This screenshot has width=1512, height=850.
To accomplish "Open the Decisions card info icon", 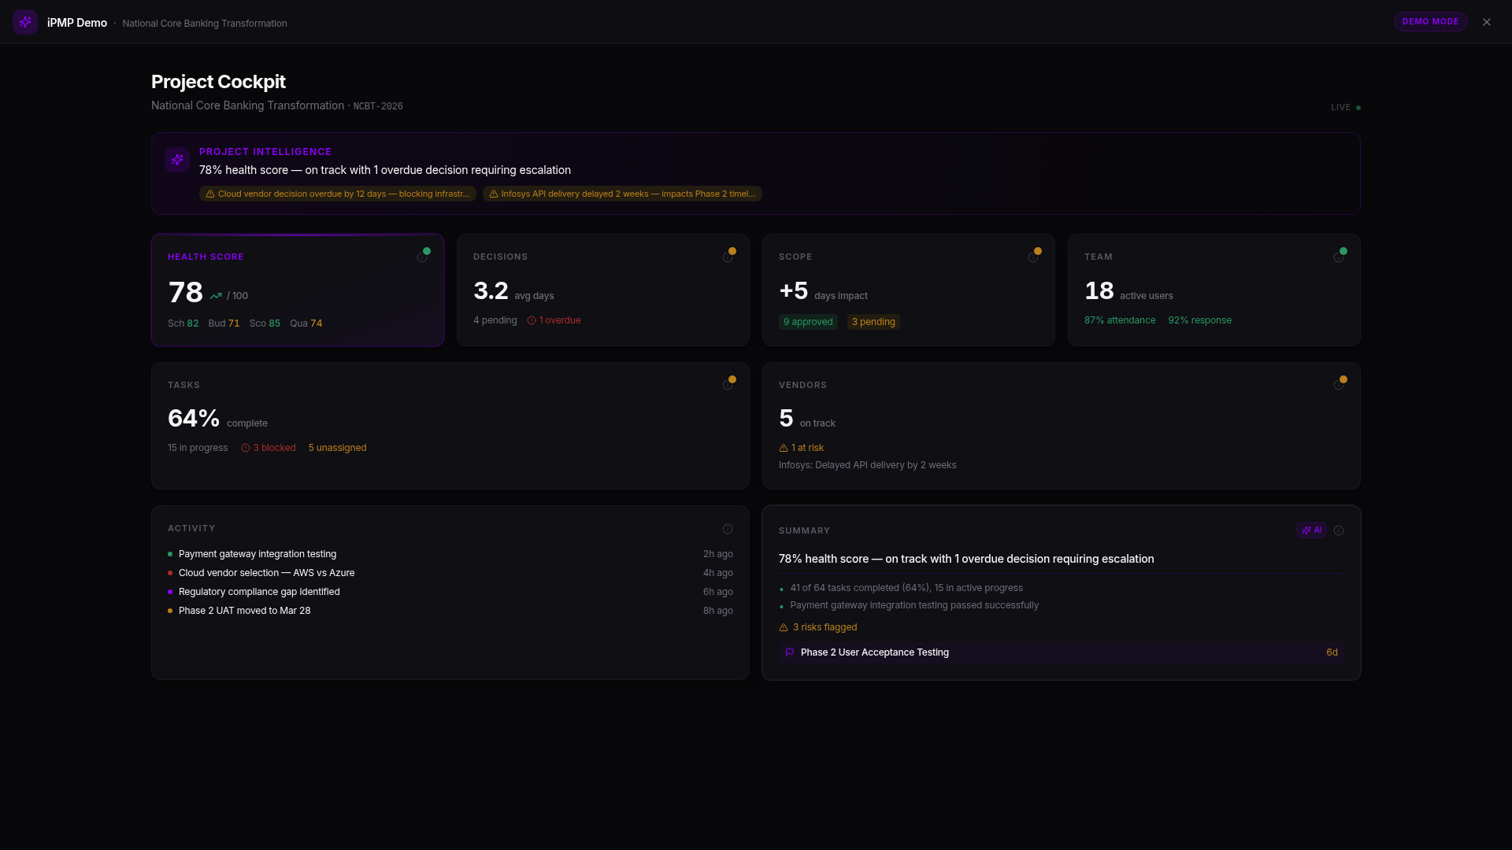I will pyautogui.click(x=728, y=258).
